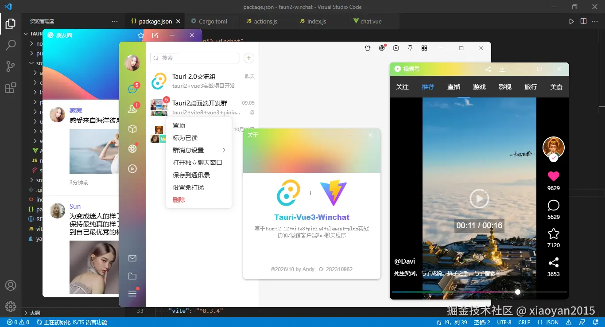
Task: Open folder icon in Winchat sidebar
Action: point(132,276)
